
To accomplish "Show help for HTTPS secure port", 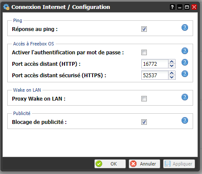I will (x=185, y=74).
